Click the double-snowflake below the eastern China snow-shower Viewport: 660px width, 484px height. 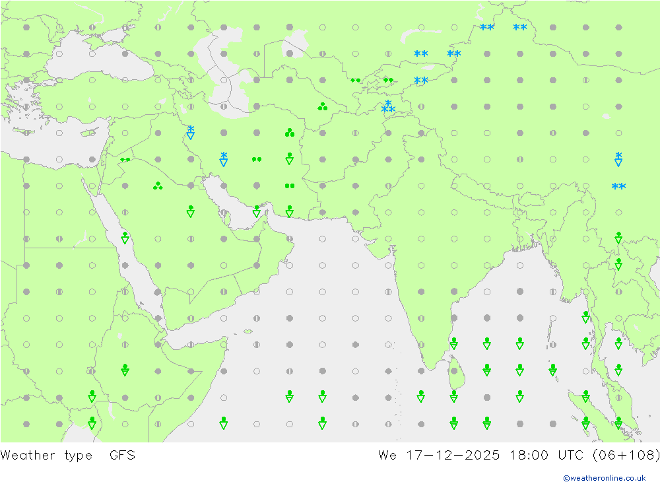click(x=618, y=186)
